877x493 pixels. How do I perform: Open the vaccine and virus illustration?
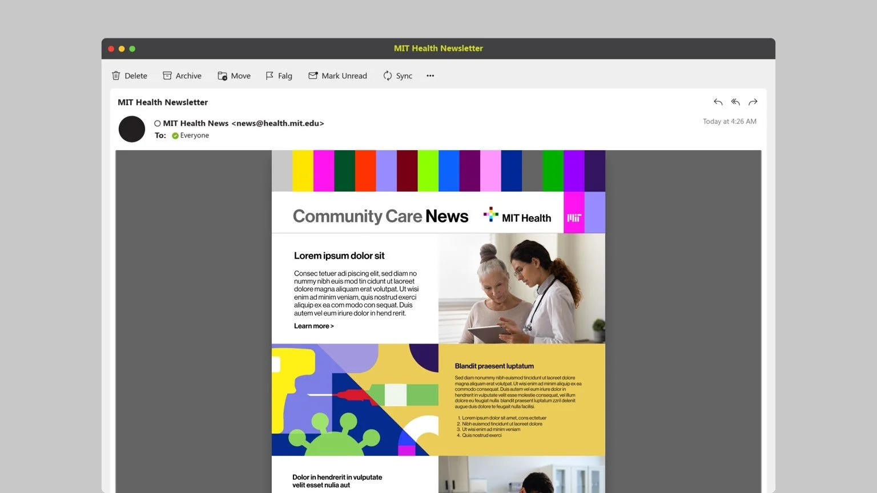355,399
